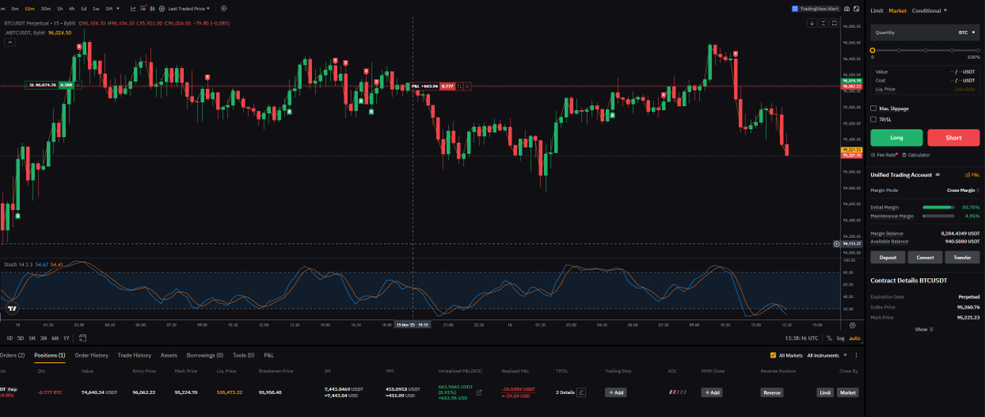Click the Transfer button

962,257
